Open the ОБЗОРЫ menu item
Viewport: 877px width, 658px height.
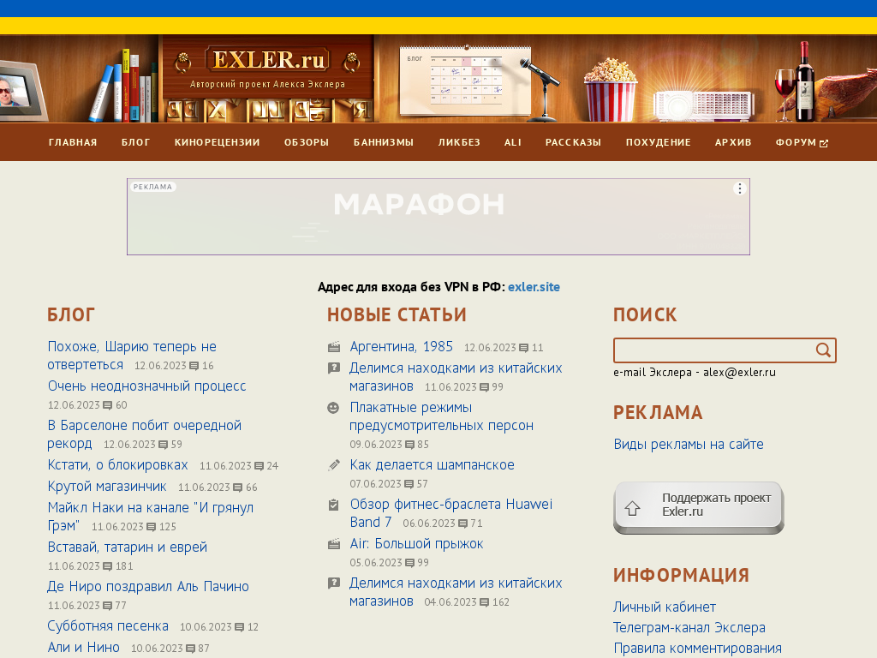point(307,143)
